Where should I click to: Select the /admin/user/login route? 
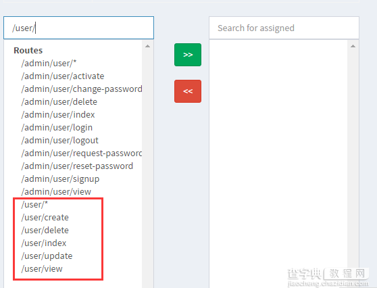(57, 128)
